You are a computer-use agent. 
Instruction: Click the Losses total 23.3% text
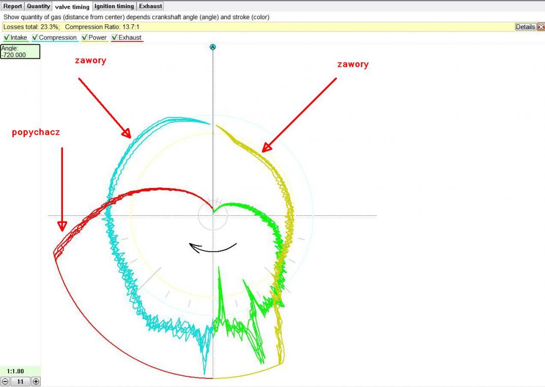point(31,27)
